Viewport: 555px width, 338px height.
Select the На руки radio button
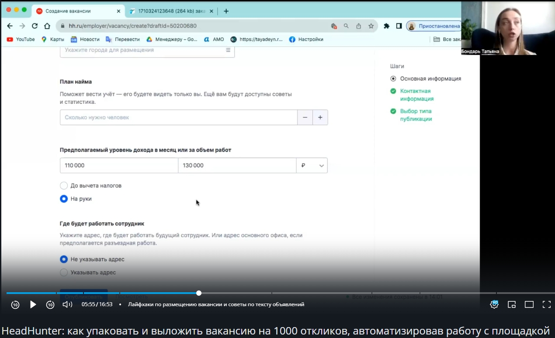click(64, 198)
